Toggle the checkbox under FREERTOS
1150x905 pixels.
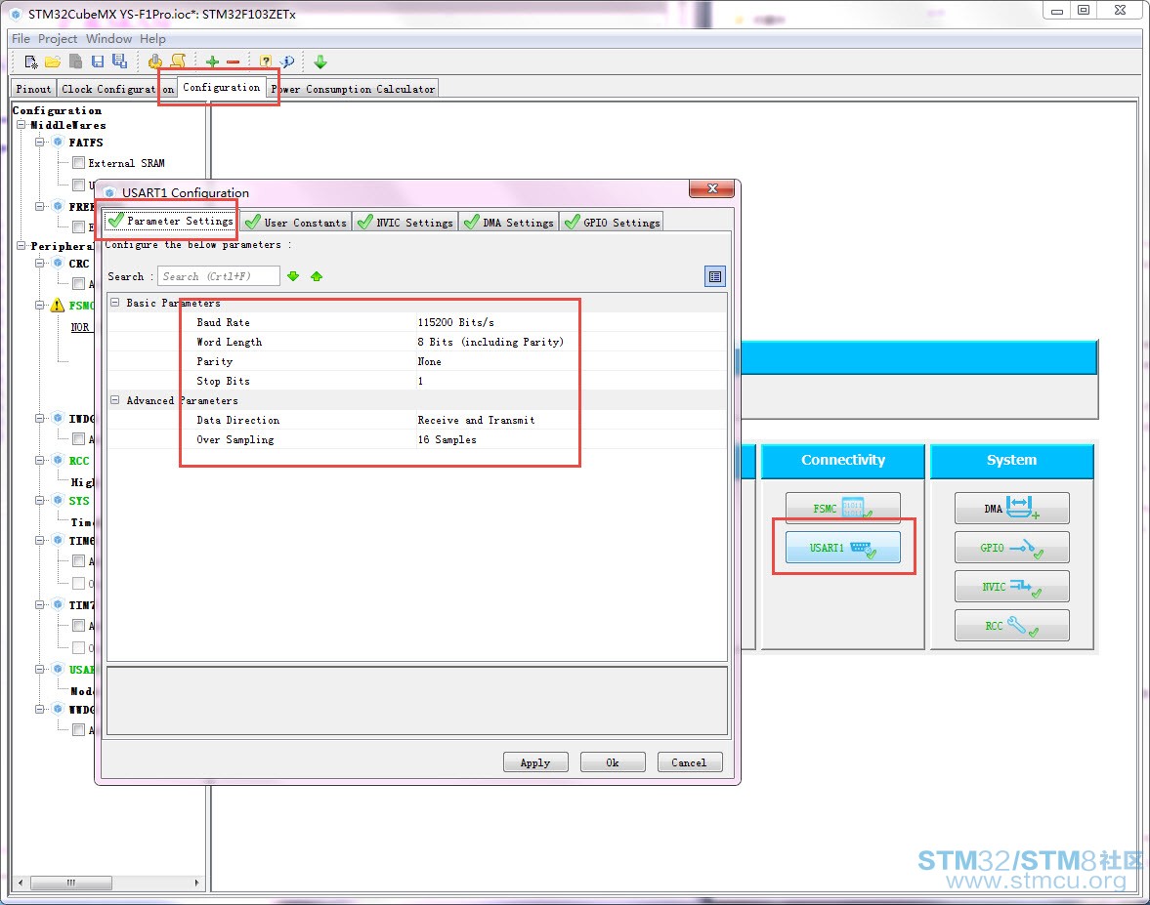click(78, 227)
